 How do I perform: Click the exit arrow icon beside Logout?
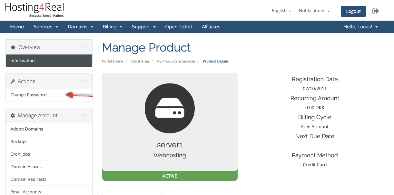click(375, 11)
